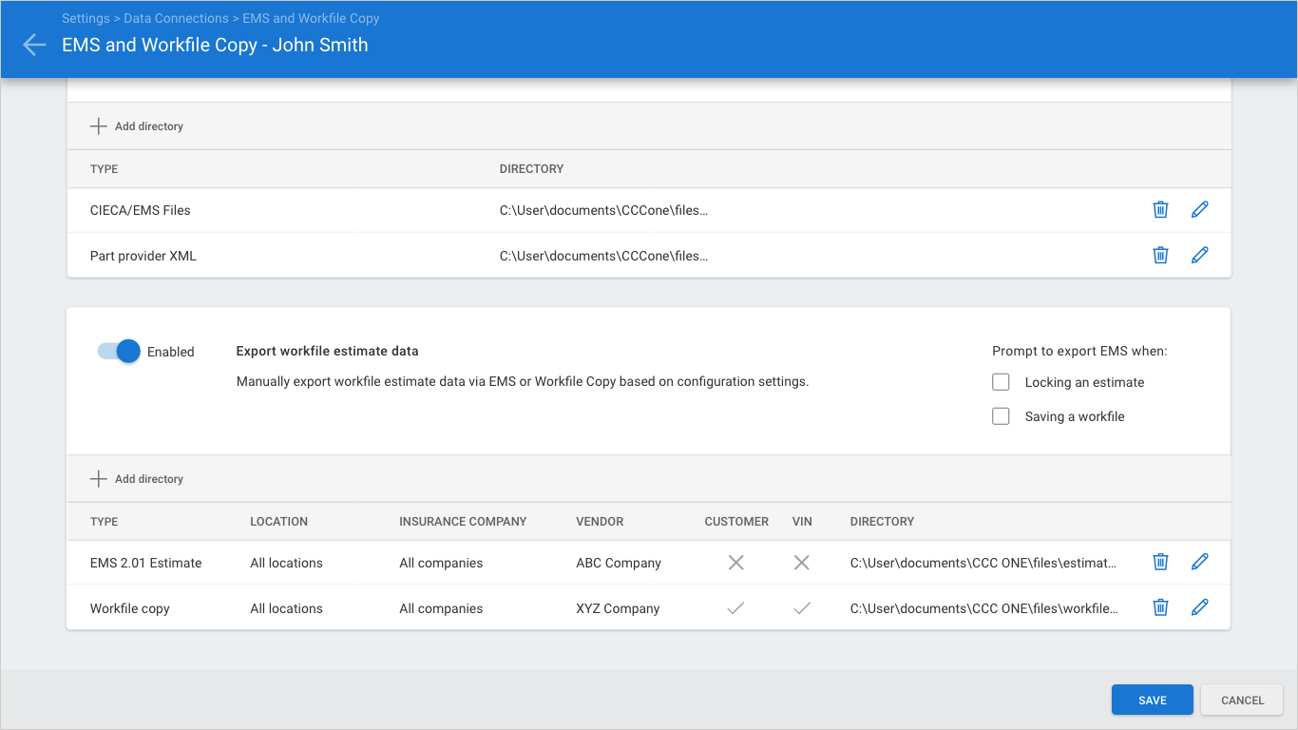This screenshot has height=730, width=1298.
Task: Click All locations in the Workfile copy row
Action: point(287,608)
